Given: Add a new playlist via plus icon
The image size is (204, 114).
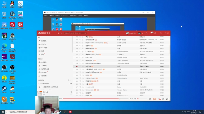Looking at the screenshot, I should pos(69,80).
